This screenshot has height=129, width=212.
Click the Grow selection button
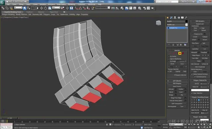click(x=182, y=64)
